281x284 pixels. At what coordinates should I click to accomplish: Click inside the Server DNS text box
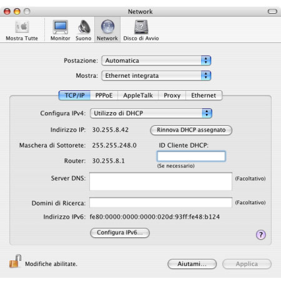[x=160, y=181]
